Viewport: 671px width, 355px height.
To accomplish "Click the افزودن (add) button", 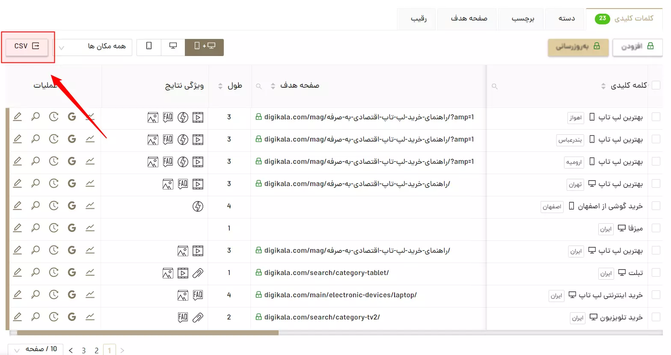I will pos(638,47).
